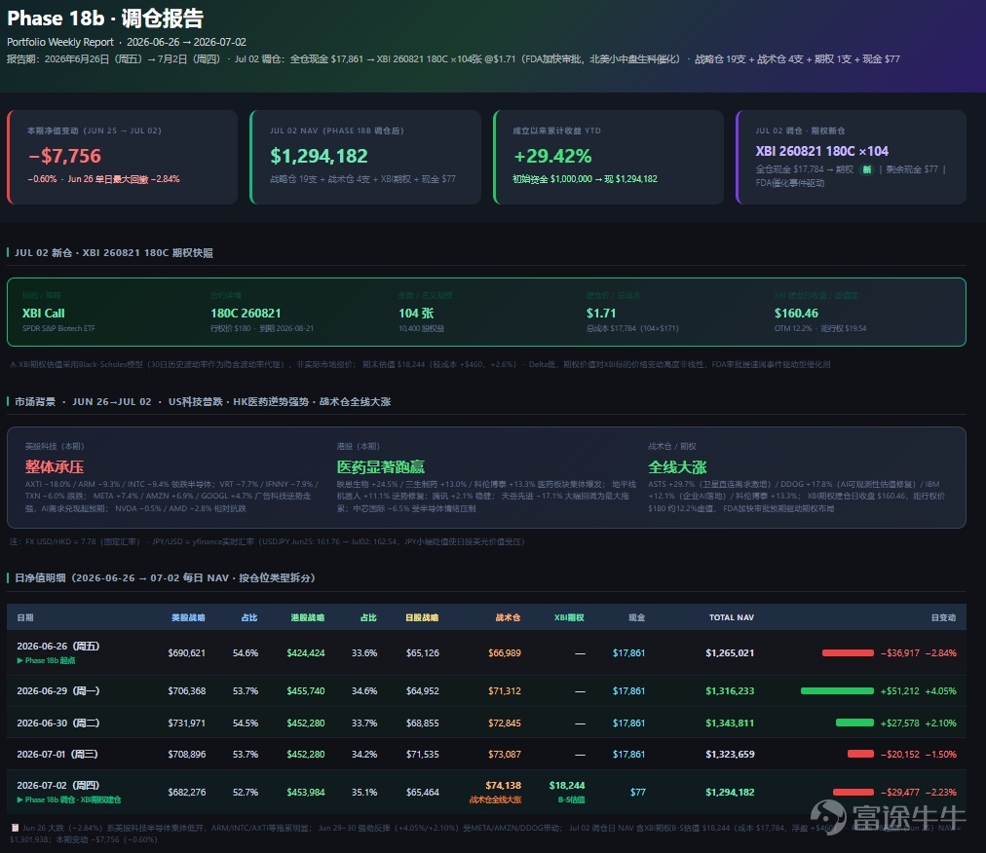This screenshot has height=853, width=986.
Task: Click the $77 cash value in table
Action: [637, 792]
